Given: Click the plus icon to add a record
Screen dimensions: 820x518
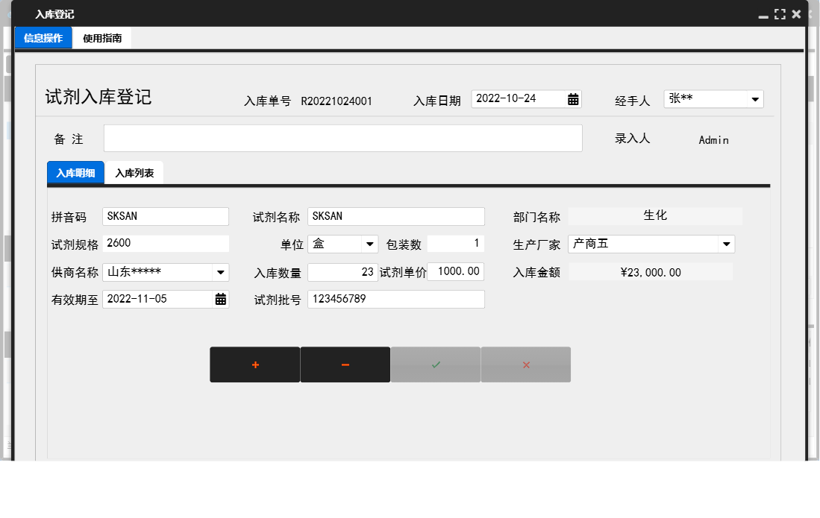Looking at the screenshot, I should tap(254, 364).
